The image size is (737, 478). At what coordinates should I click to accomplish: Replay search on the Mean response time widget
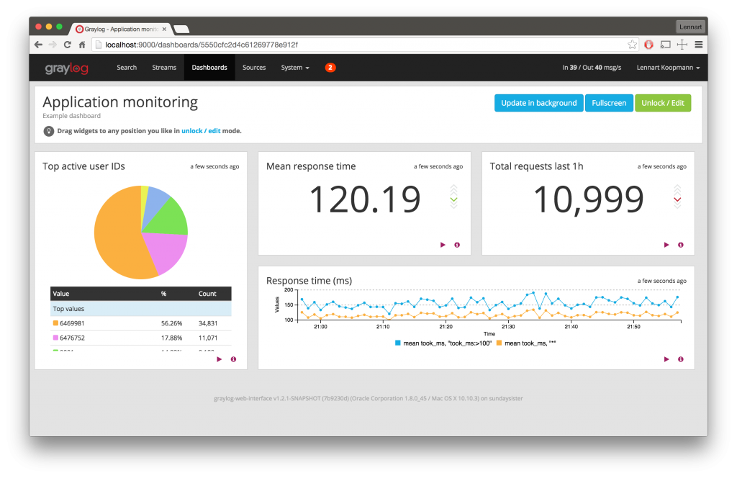point(443,245)
